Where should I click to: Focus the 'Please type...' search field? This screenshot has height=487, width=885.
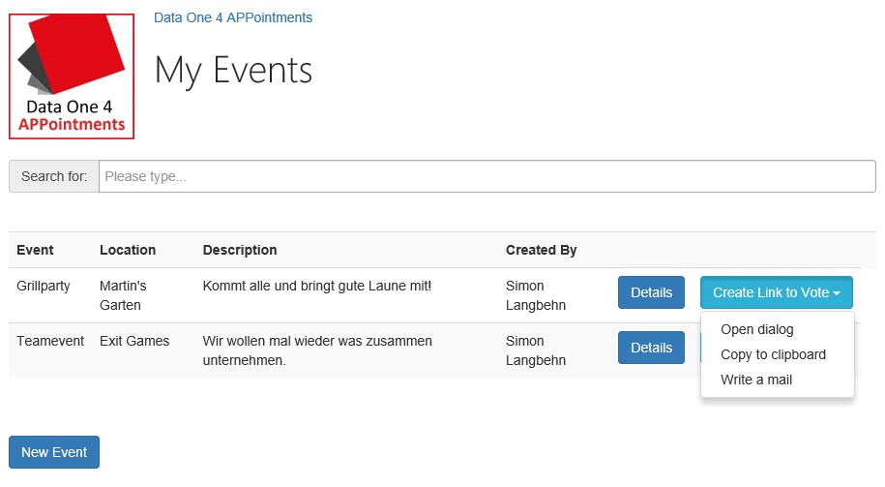point(487,176)
